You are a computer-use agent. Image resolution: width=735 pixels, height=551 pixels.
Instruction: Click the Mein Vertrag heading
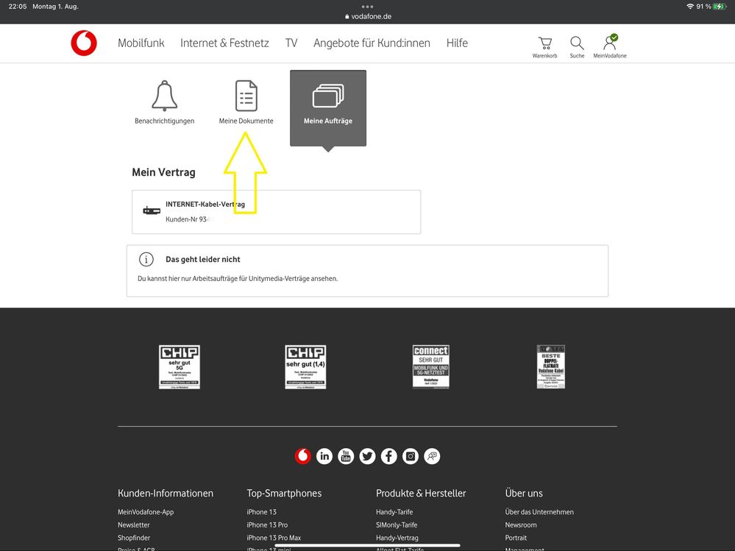tap(163, 172)
